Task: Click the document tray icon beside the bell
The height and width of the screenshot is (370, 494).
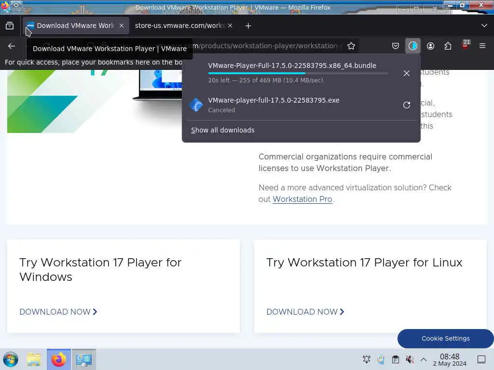Action: point(381,359)
